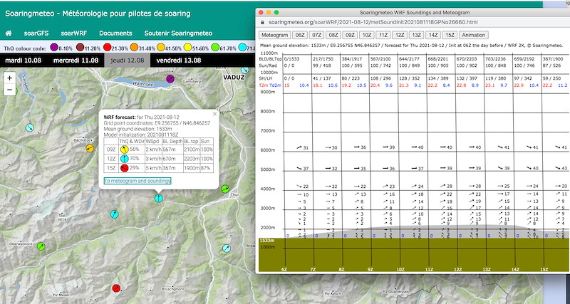
Task: Click green forecast marker near Oberalpstock
Action: coord(41,246)
